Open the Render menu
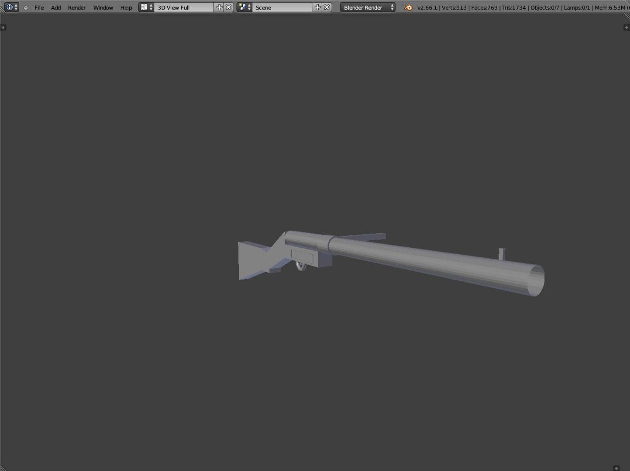Screen dimensions: 630x471 pos(77,7)
